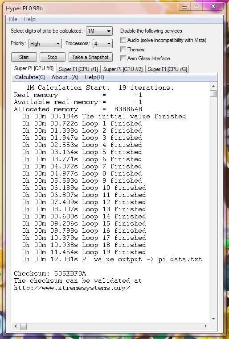Image resolution: width=229 pixels, height=339 pixels.
Task: Click the vertical scrollbar down arrow
Action: point(213,318)
